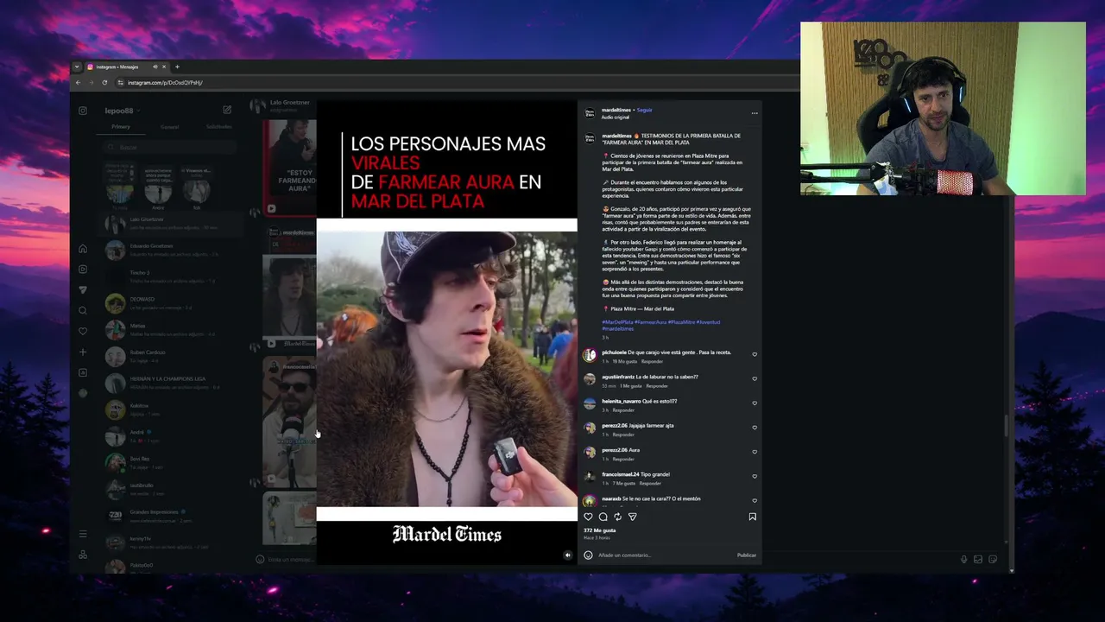Open the HERNÁN Y LA CHAMPIONS LIGA chat
The width and height of the screenshot is (1105, 622).
coord(170,383)
